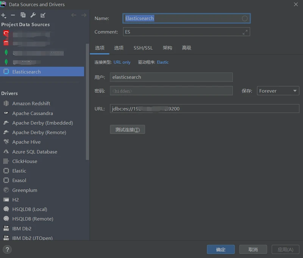The image size is (303, 258).
Task: Remove the selected data source with minus icon
Action: click(13, 15)
